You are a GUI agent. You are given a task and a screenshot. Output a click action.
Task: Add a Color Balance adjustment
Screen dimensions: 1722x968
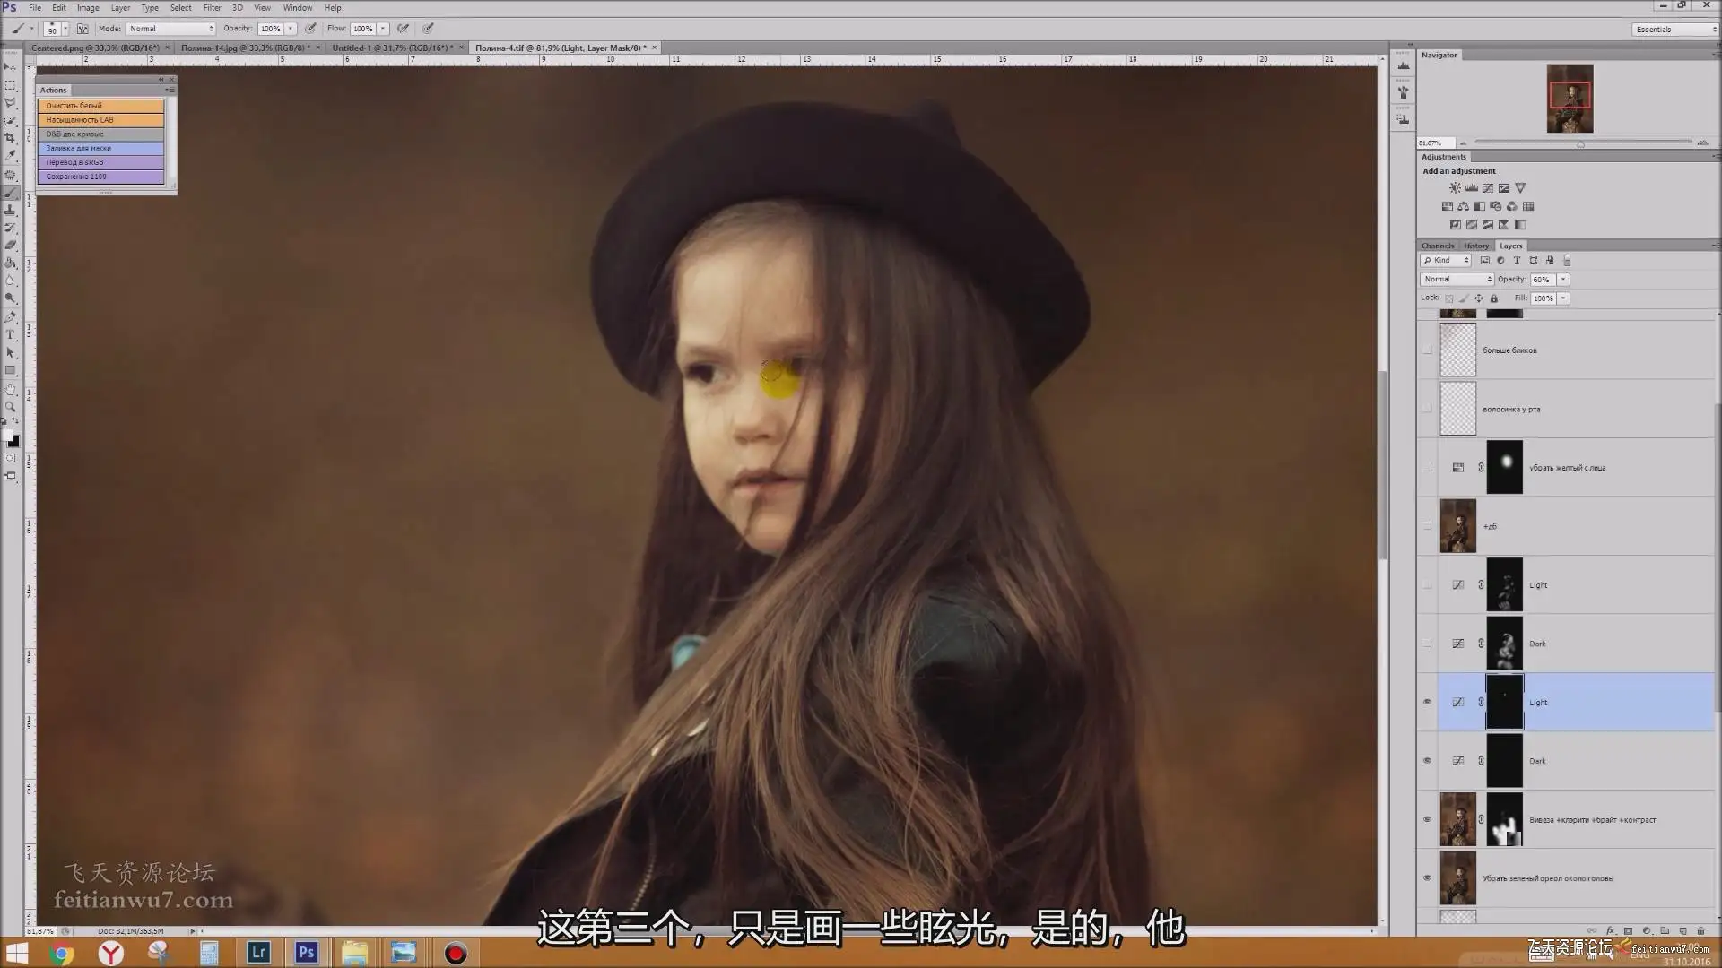coord(1463,206)
